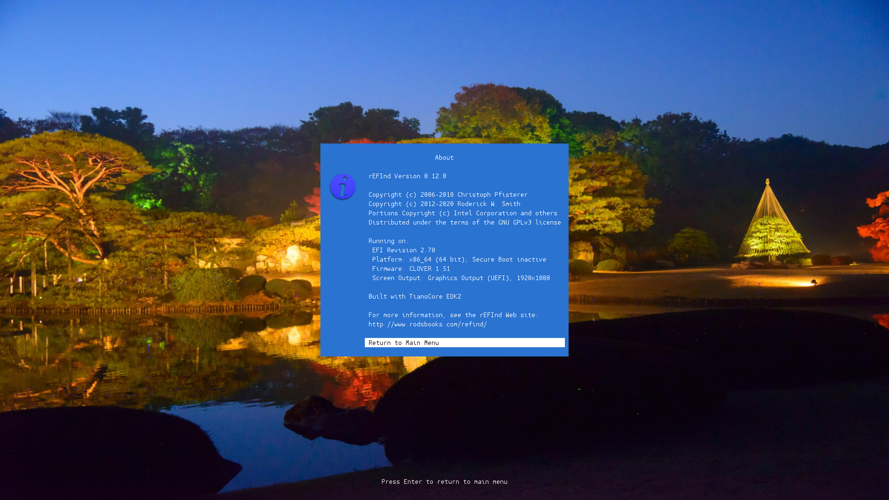Click the Screen Output 1920x1080 line
This screenshot has height=500, width=889.
461,278
